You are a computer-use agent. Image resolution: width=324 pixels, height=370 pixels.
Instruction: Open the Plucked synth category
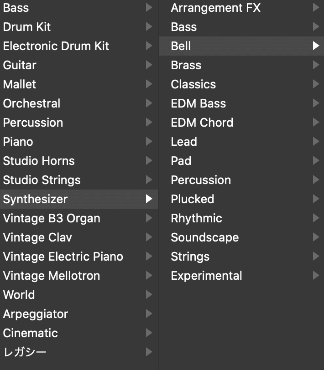pos(193,199)
